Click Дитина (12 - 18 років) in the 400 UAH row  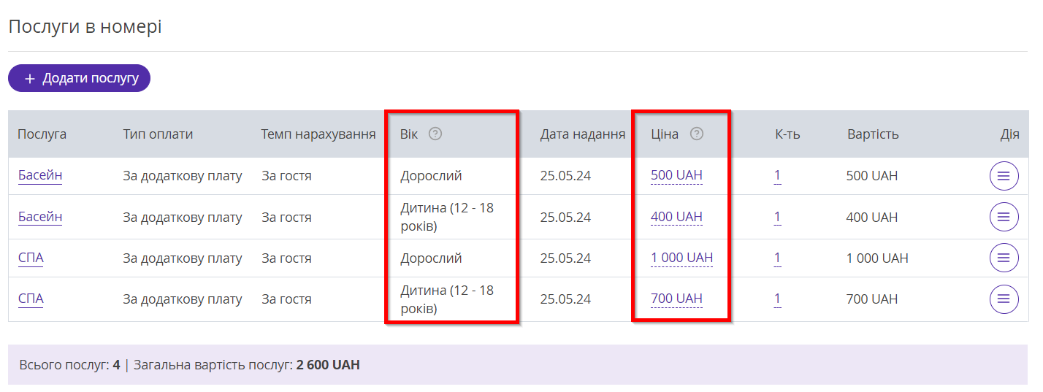pyautogui.click(x=447, y=217)
